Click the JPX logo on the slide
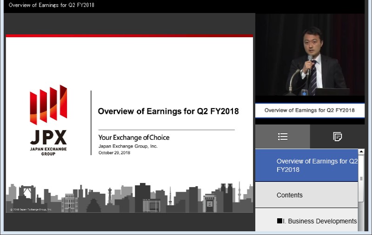Image resolution: width=372 pixels, height=235 pixels. click(48, 120)
